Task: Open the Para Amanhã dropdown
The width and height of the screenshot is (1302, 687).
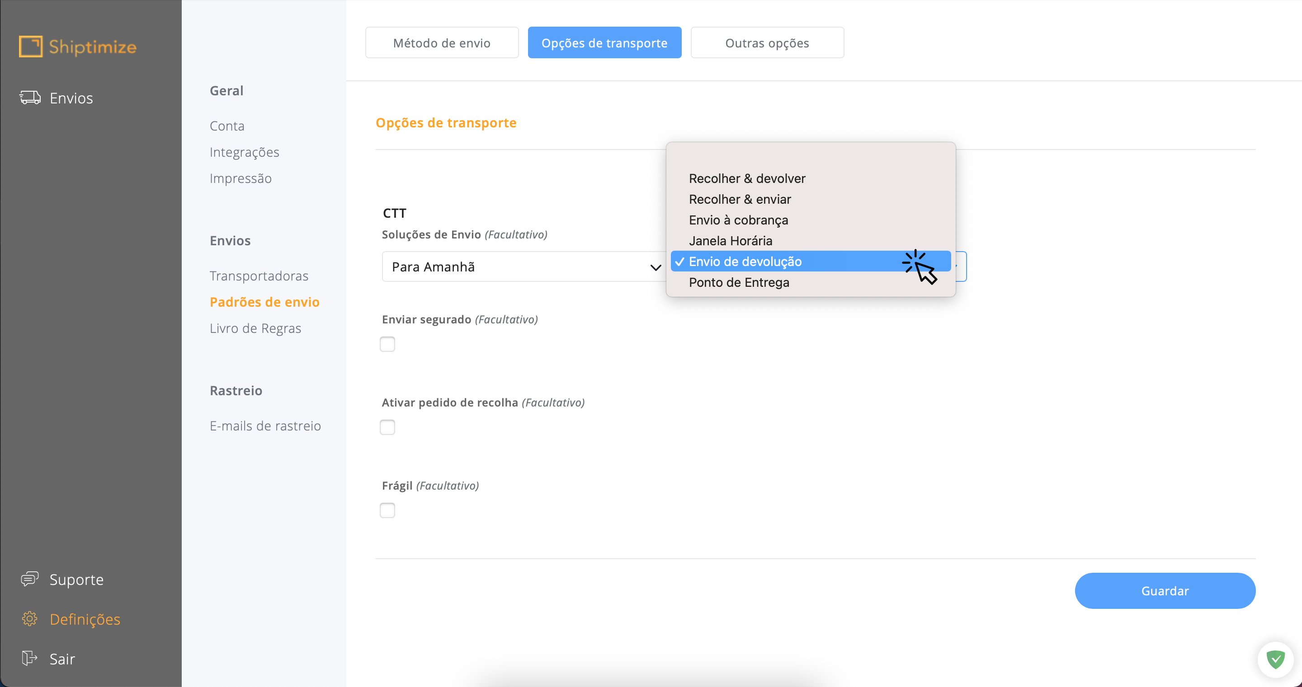Action: (x=524, y=267)
